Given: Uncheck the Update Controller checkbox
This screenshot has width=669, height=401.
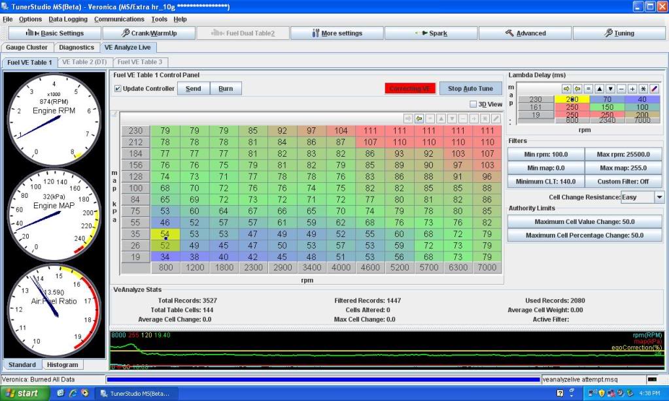Looking at the screenshot, I should (118, 88).
